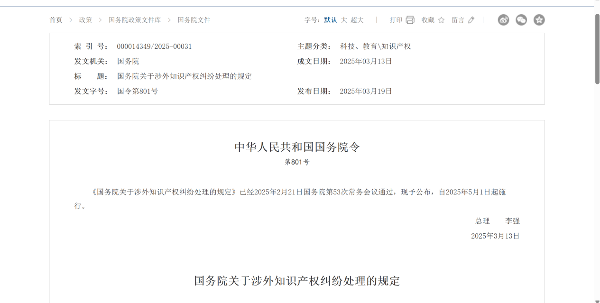Enable the 超大 font size
Screen dimensions: 600x303
point(356,20)
